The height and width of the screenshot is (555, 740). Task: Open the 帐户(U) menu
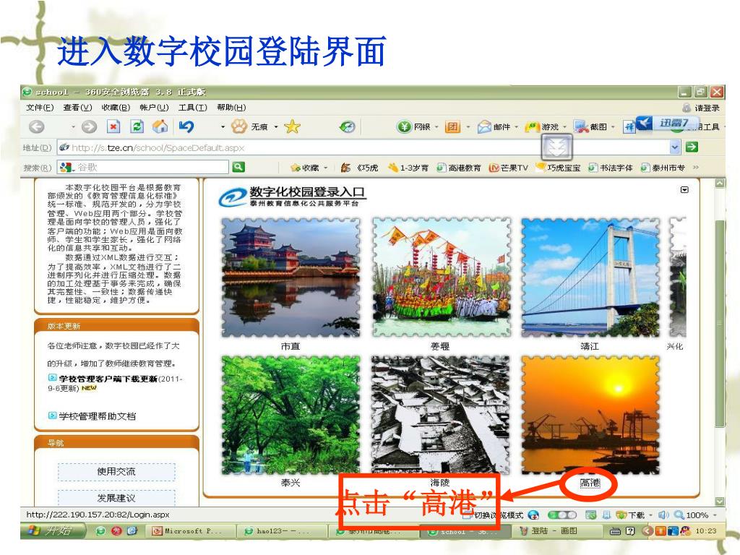[154, 108]
